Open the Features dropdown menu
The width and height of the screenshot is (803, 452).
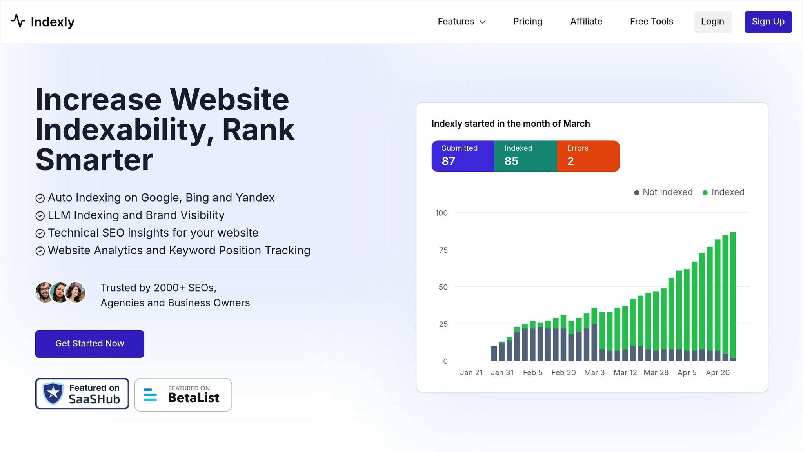[x=462, y=22]
